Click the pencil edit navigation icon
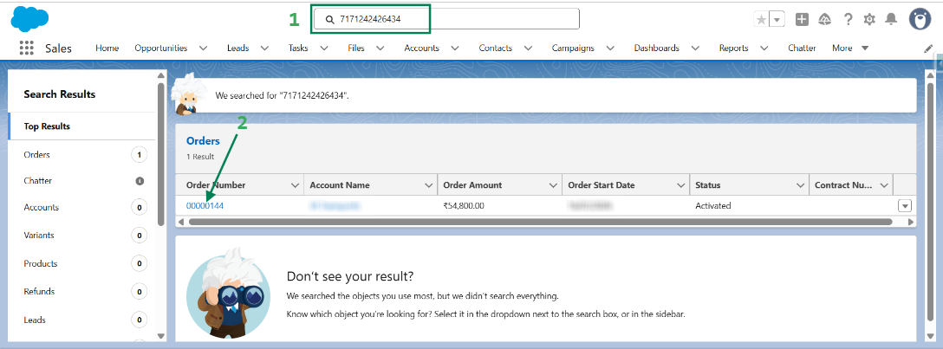The height and width of the screenshot is (349, 943). click(928, 48)
